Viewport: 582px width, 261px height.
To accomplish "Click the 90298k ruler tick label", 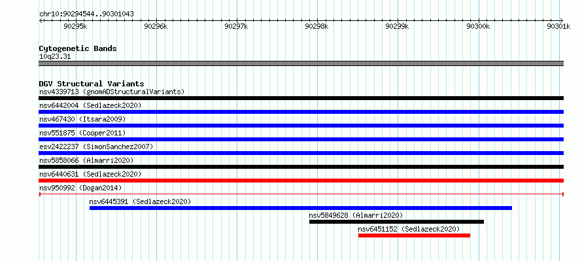I will click(x=317, y=26).
